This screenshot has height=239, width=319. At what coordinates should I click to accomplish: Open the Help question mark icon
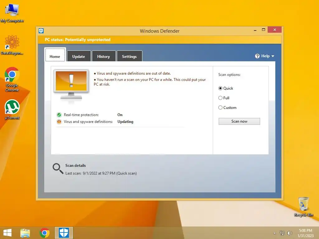click(x=257, y=56)
